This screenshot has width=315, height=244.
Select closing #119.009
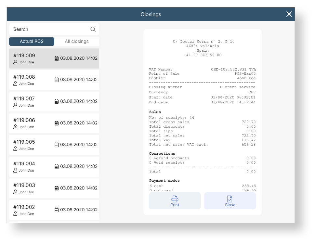(54, 58)
